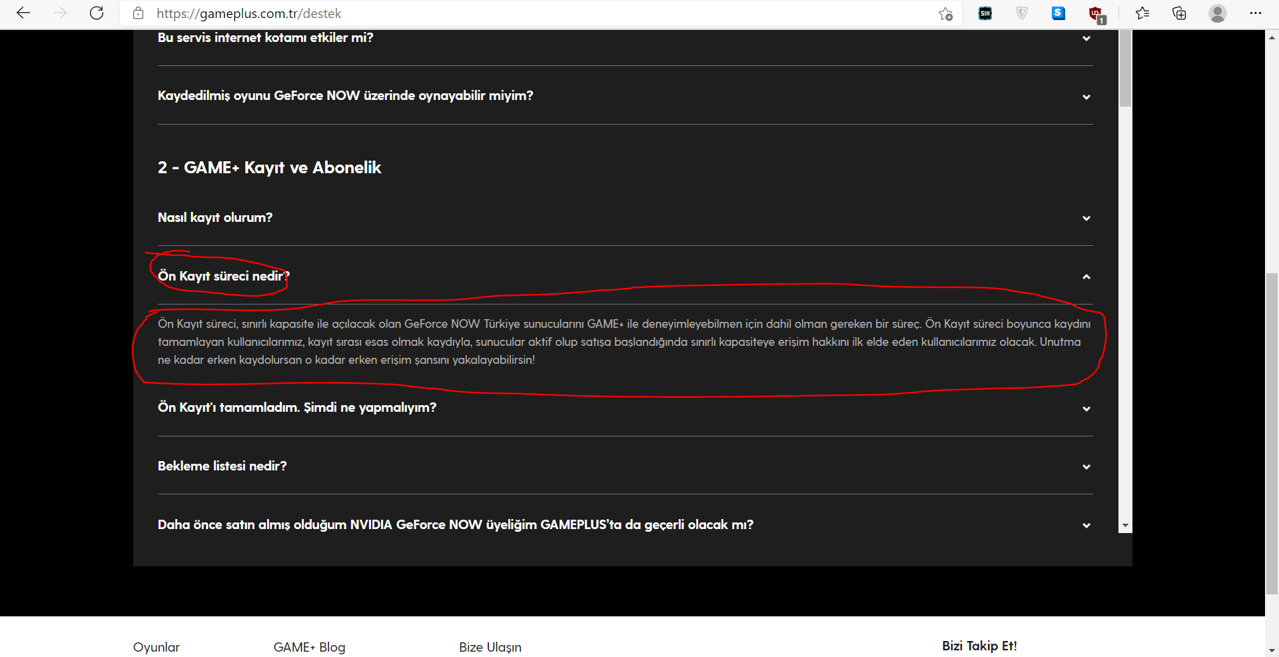Click 'Ön Kayıt'ı tamamladım. Şimdi ne yapmalıyım?'
Screen dimensions: 1279x657
click(297, 408)
